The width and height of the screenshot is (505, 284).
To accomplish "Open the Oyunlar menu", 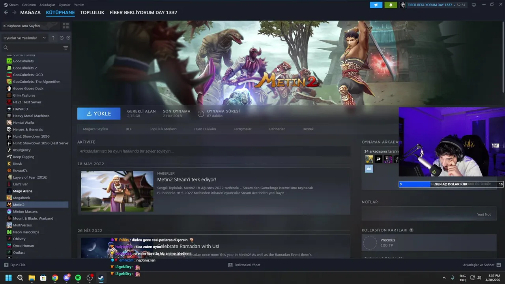I will tap(65, 5).
